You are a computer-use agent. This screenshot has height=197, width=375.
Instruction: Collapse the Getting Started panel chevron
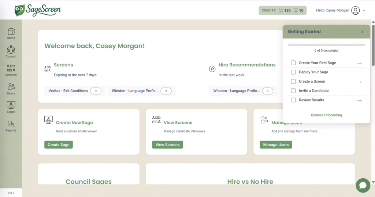362,31
